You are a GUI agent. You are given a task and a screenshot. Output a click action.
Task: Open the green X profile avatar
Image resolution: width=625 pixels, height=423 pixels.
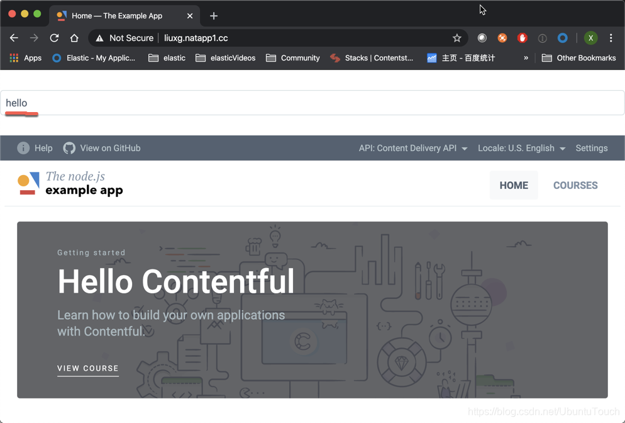(590, 38)
